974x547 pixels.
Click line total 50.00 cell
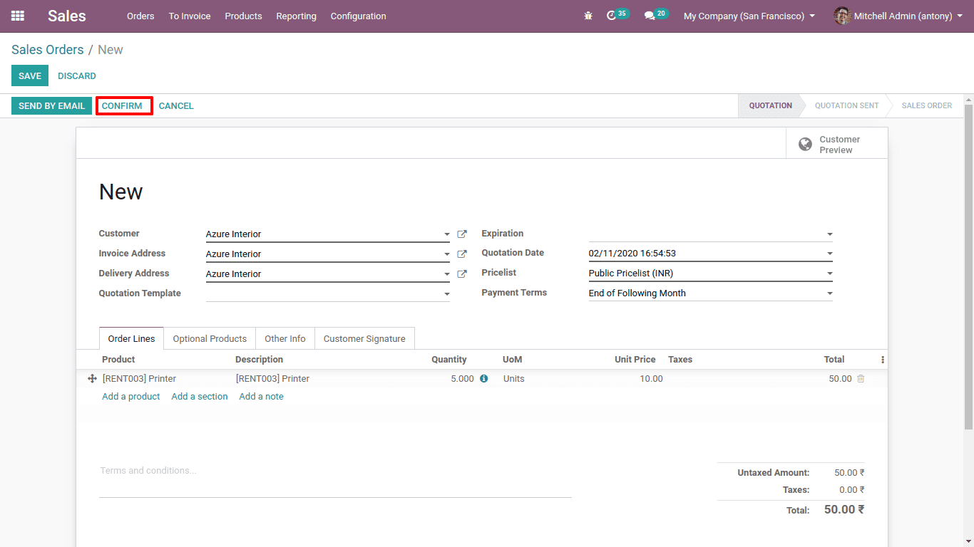click(840, 379)
